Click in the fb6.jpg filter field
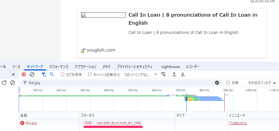279x131 pixels. coord(119,83)
